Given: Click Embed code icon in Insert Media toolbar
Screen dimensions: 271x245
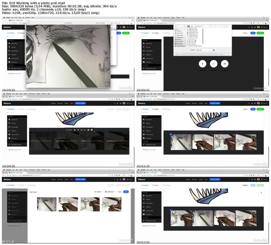Looking at the screenshot, I should point(82,130).
